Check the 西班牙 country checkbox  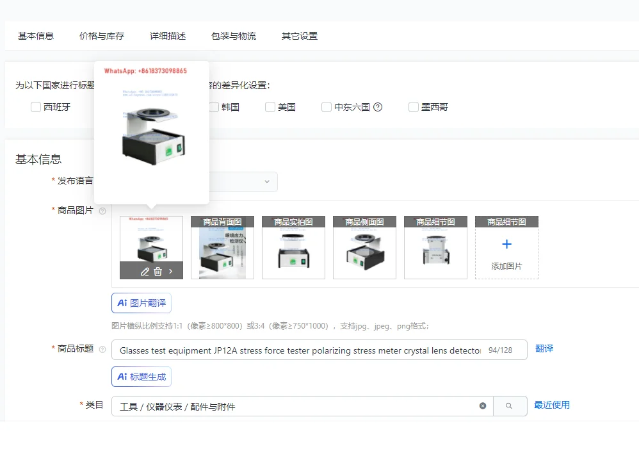pyautogui.click(x=36, y=107)
